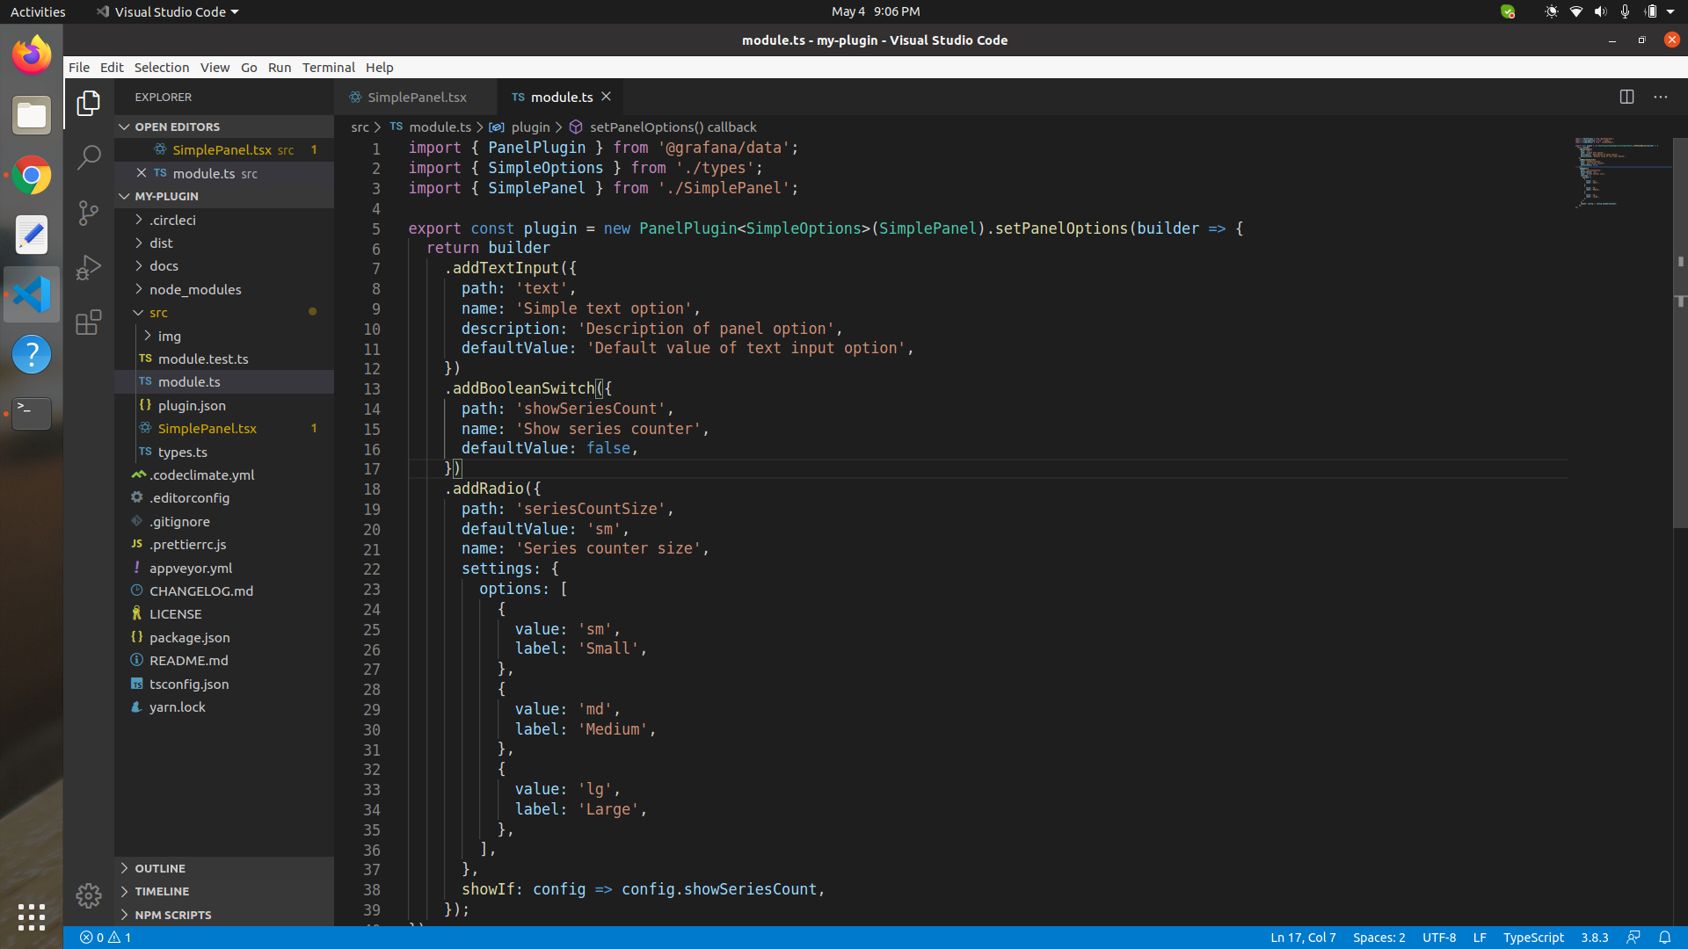Change indentation via Spaces: 2
1688x949 pixels.
[1379, 938]
